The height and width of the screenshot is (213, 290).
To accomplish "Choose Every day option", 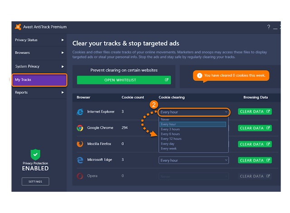I will point(193,144).
